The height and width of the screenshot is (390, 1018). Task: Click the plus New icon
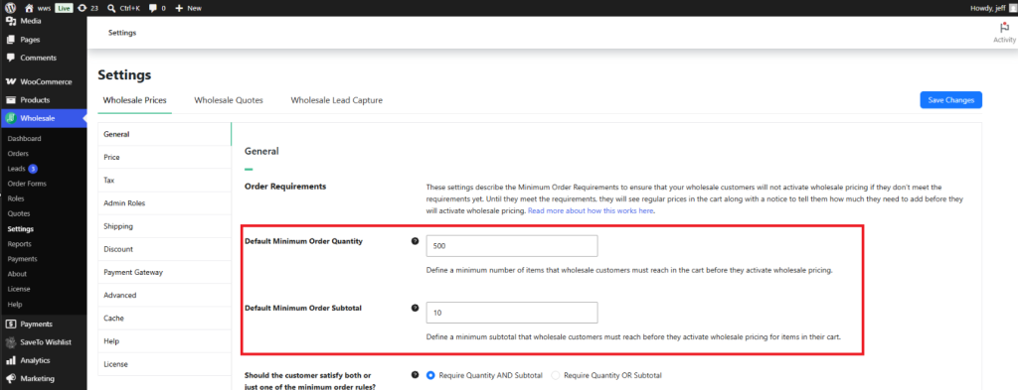click(x=179, y=8)
